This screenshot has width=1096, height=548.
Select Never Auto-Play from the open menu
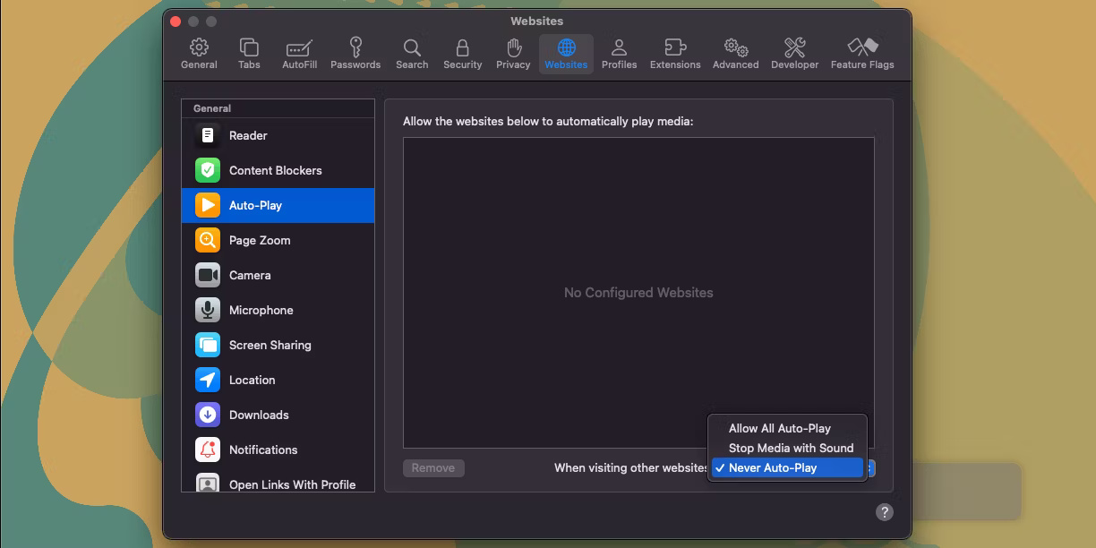pyautogui.click(x=786, y=467)
